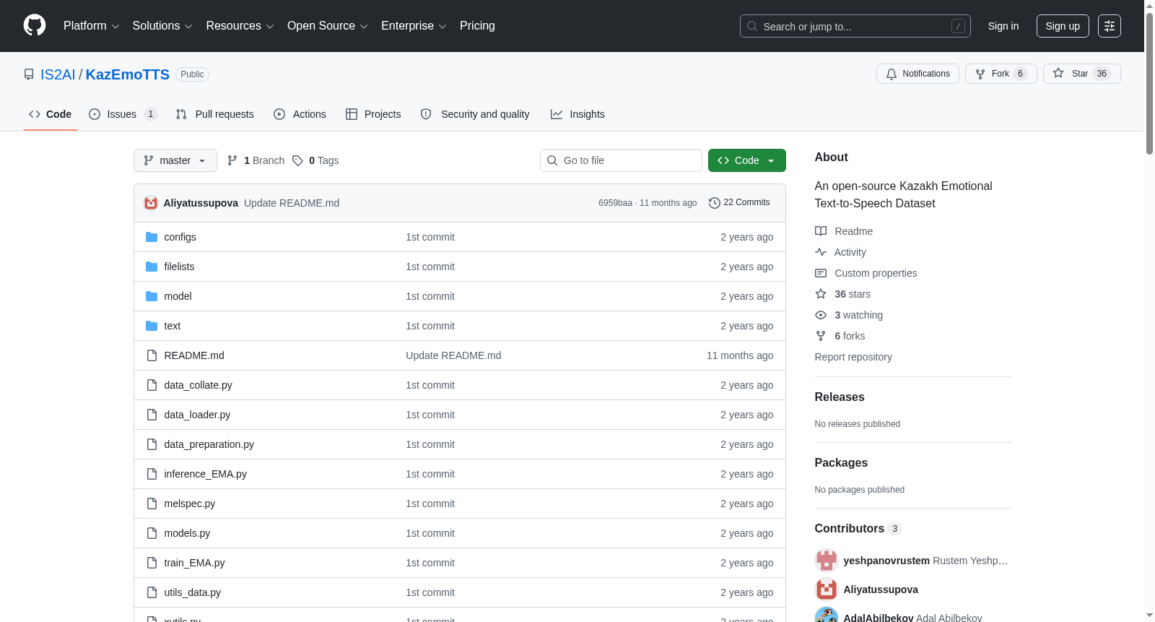1155x622 pixels.
Task: Click the text folder icon
Action: point(152,326)
